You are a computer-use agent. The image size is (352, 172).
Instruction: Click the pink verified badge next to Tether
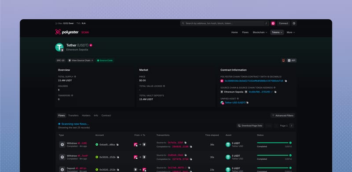(x=91, y=45)
